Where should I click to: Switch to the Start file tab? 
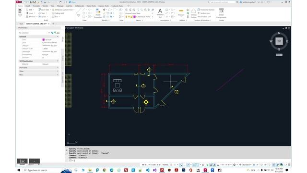(x=21, y=24)
